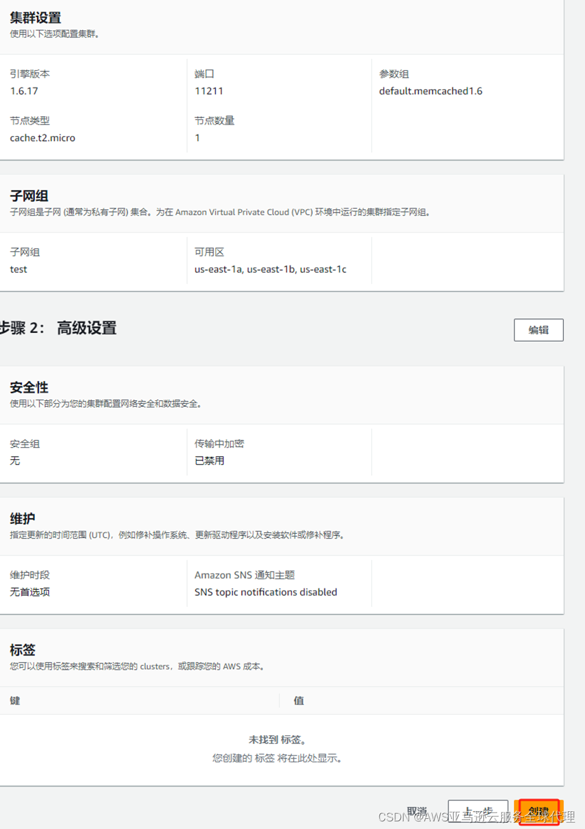Select the 子网组 named test

coord(18,269)
